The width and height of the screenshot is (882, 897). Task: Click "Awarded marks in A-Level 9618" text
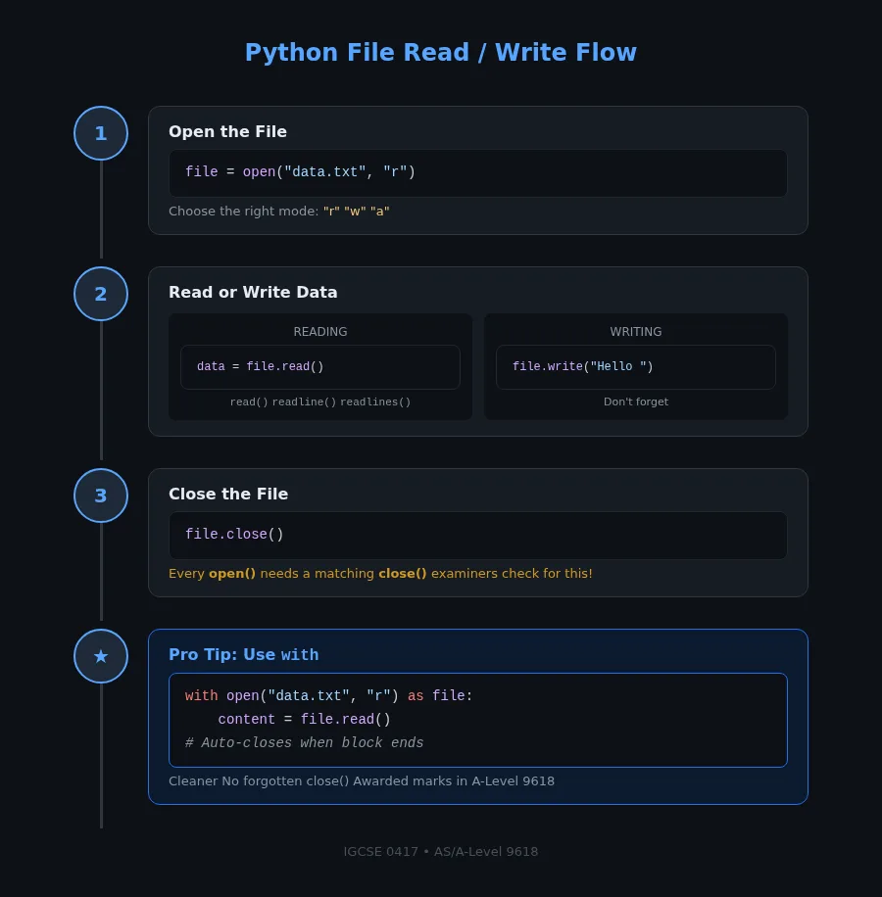pyautogui.click(x=454, y=780)
